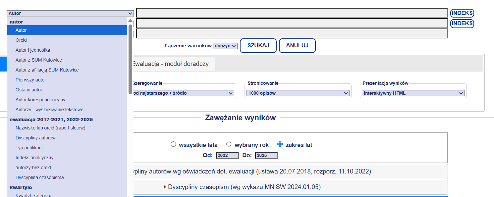Screen dimensions: 494x197
Task: Switch to the "Ewaluacja - moduł doradczy" tab
Action: click(172, 64)
